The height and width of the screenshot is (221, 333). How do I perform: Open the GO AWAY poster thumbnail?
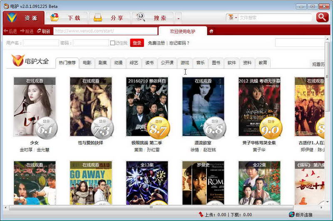coord(91,183)
